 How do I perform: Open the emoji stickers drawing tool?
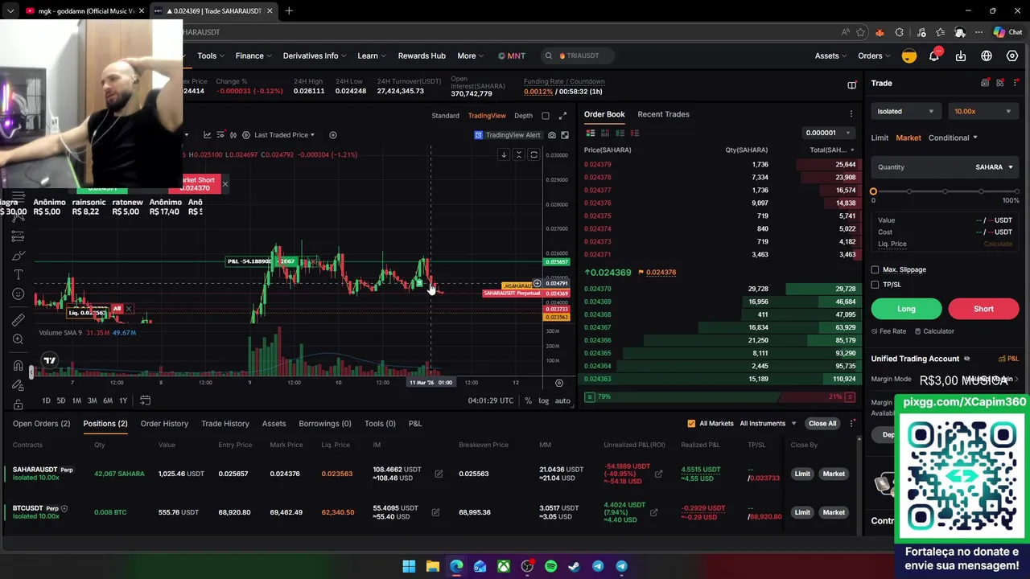pos(19,294)
